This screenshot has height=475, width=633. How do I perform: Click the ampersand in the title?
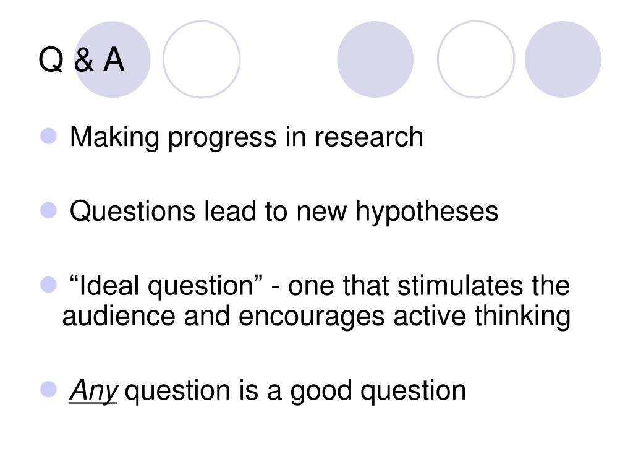[83, 60]
